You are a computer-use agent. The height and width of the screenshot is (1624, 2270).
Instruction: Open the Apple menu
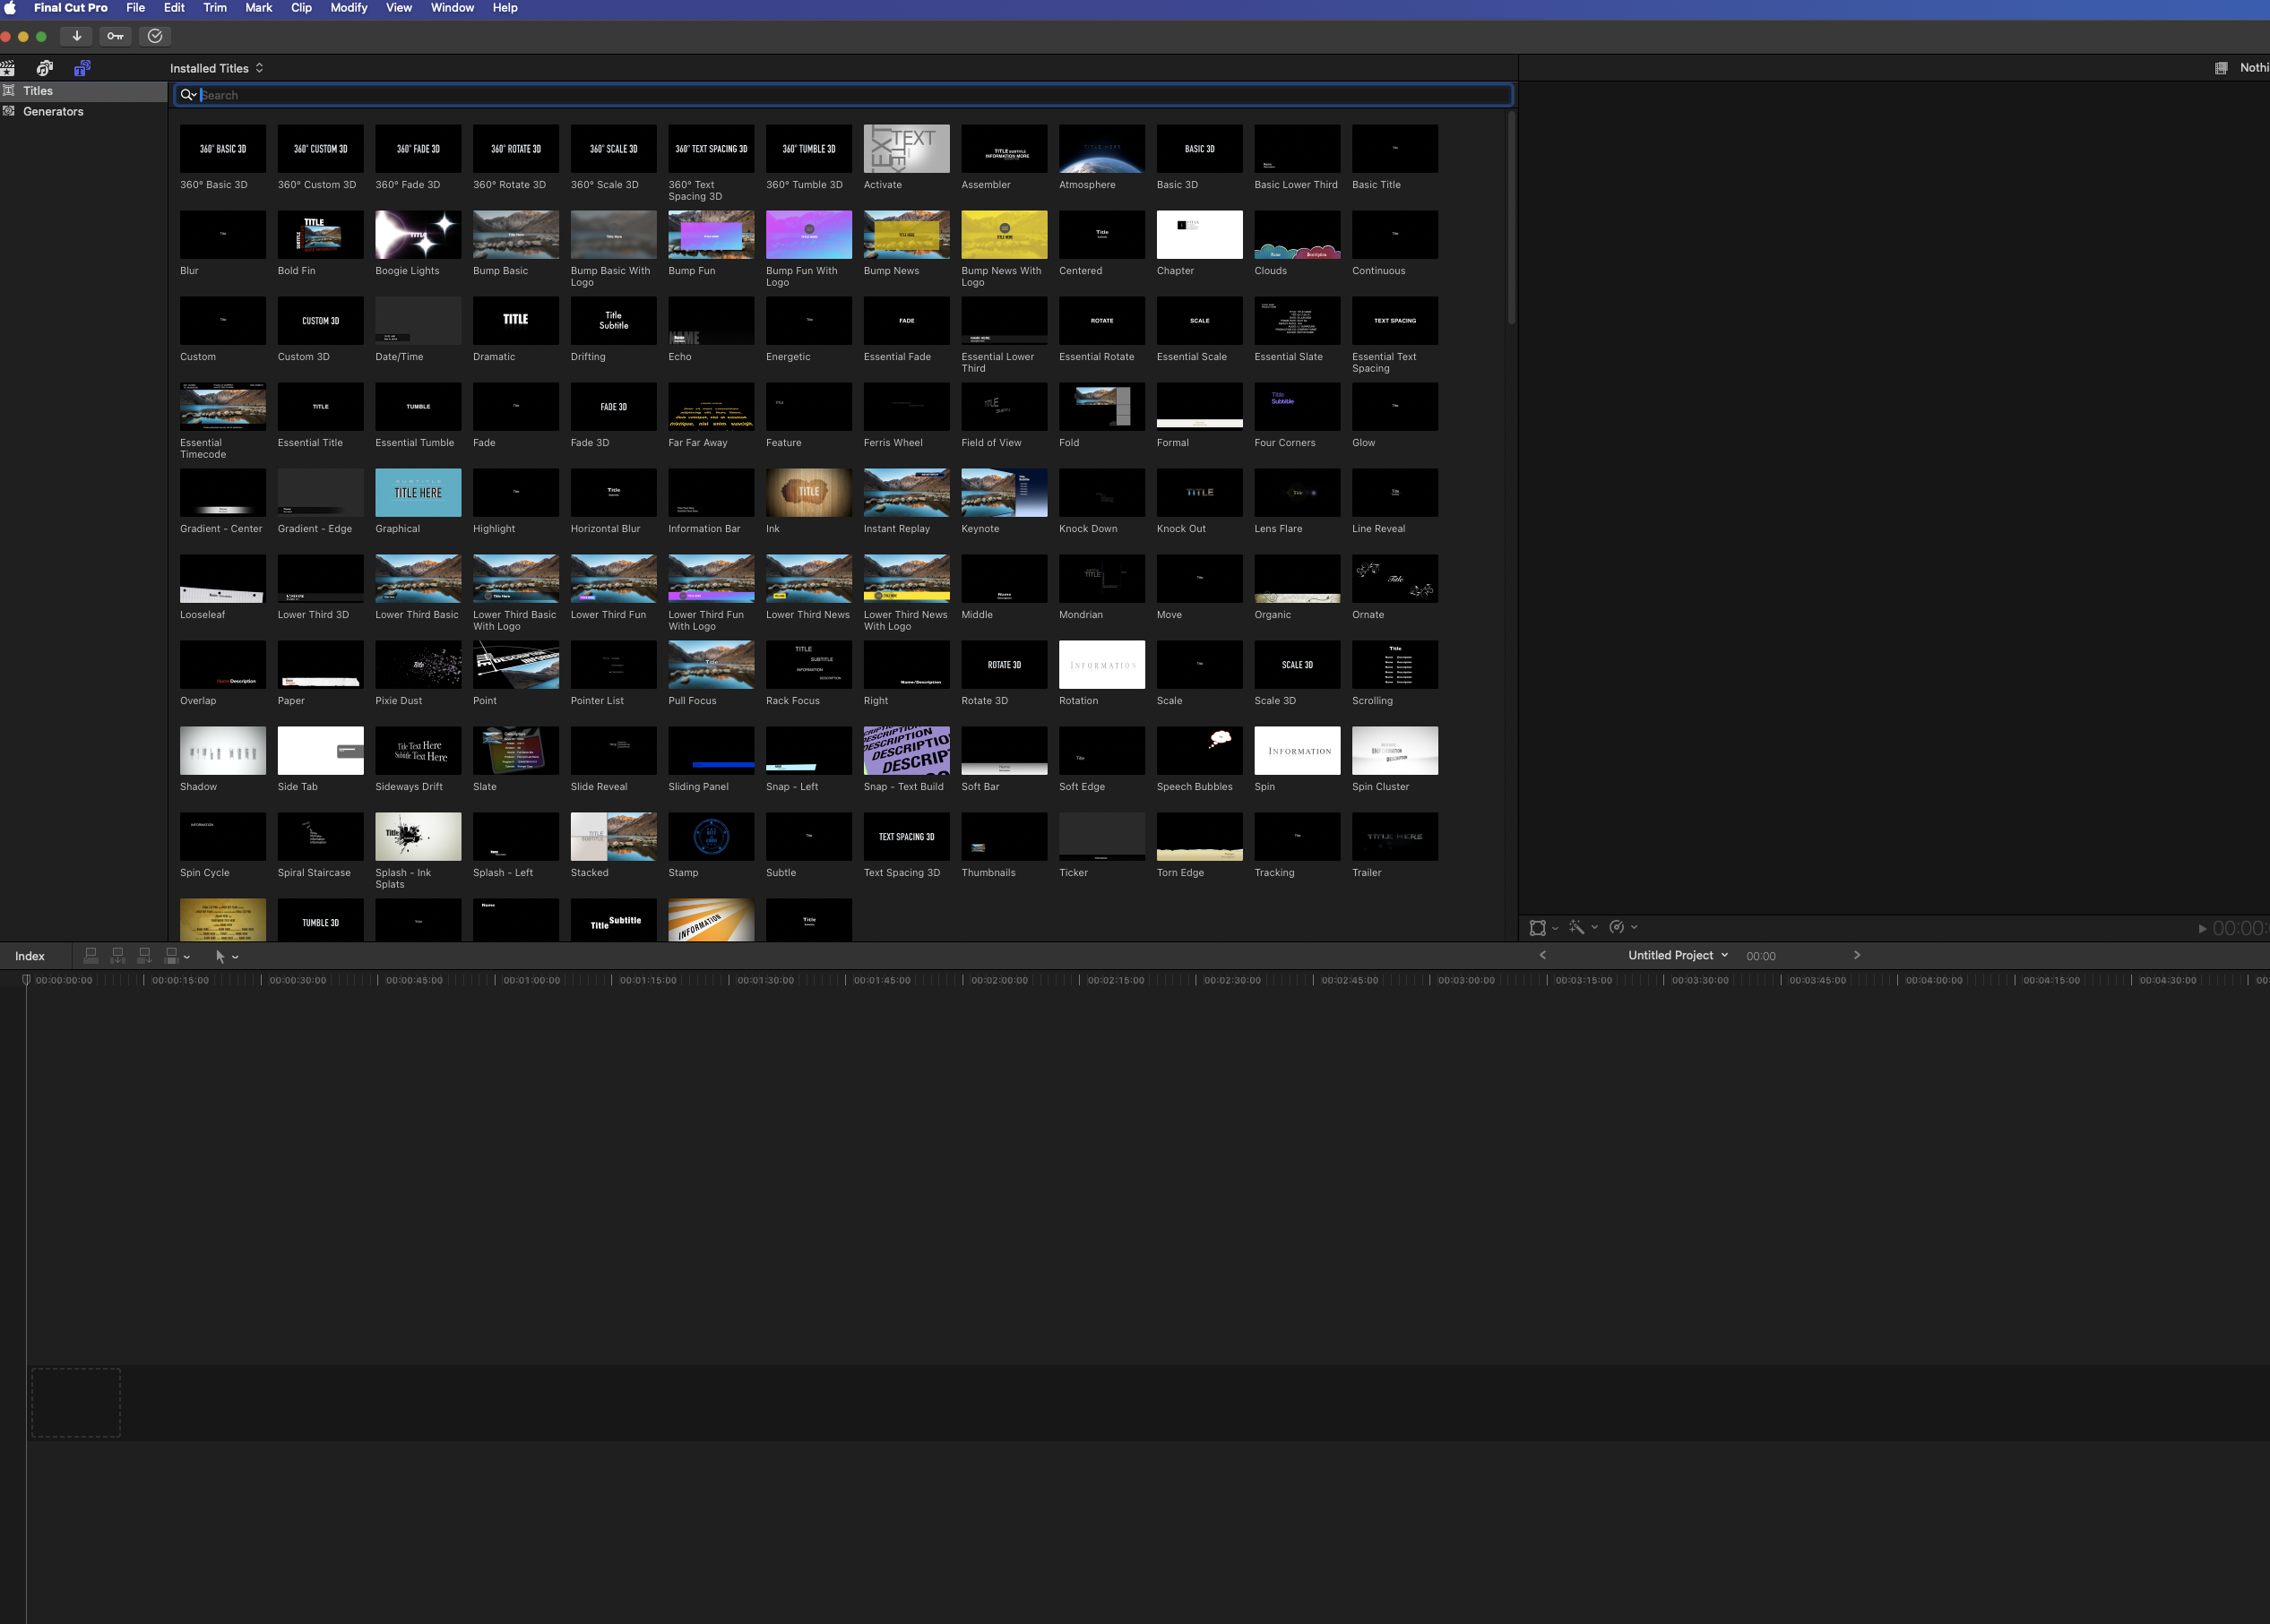coord(10,8)
